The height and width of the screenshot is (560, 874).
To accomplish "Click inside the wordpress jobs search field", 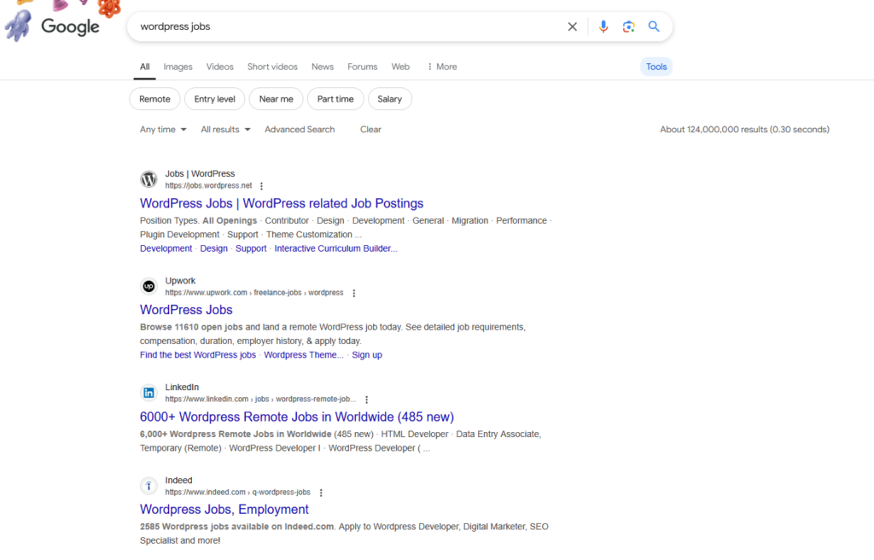I will tap(341, 26).
